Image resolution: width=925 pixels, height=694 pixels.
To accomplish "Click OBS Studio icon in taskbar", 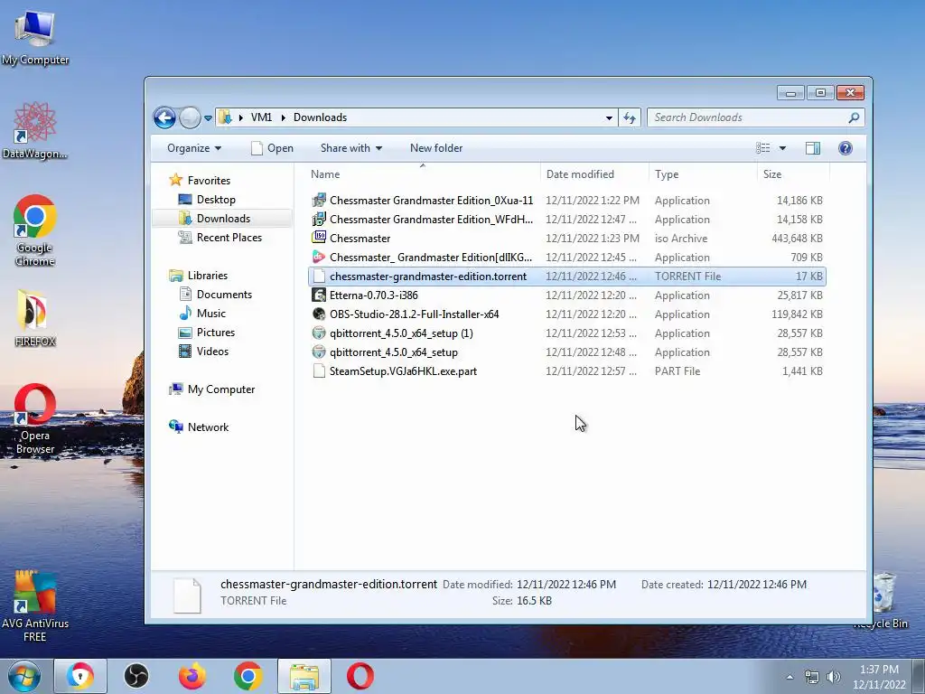I will pyautogui.click(x=135, y=676).
